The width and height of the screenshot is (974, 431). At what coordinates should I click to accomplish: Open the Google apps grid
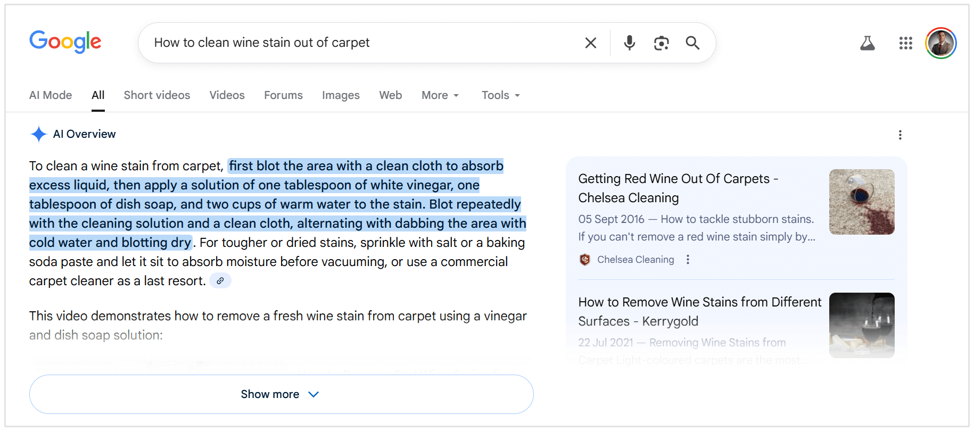[x=905, y=43]
